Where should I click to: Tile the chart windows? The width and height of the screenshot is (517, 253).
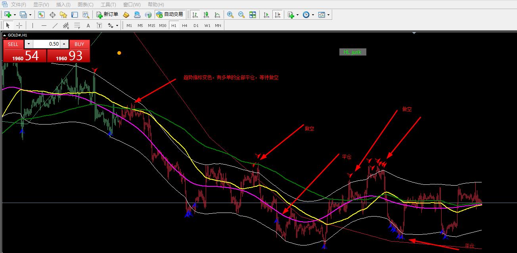click(253, 15)
